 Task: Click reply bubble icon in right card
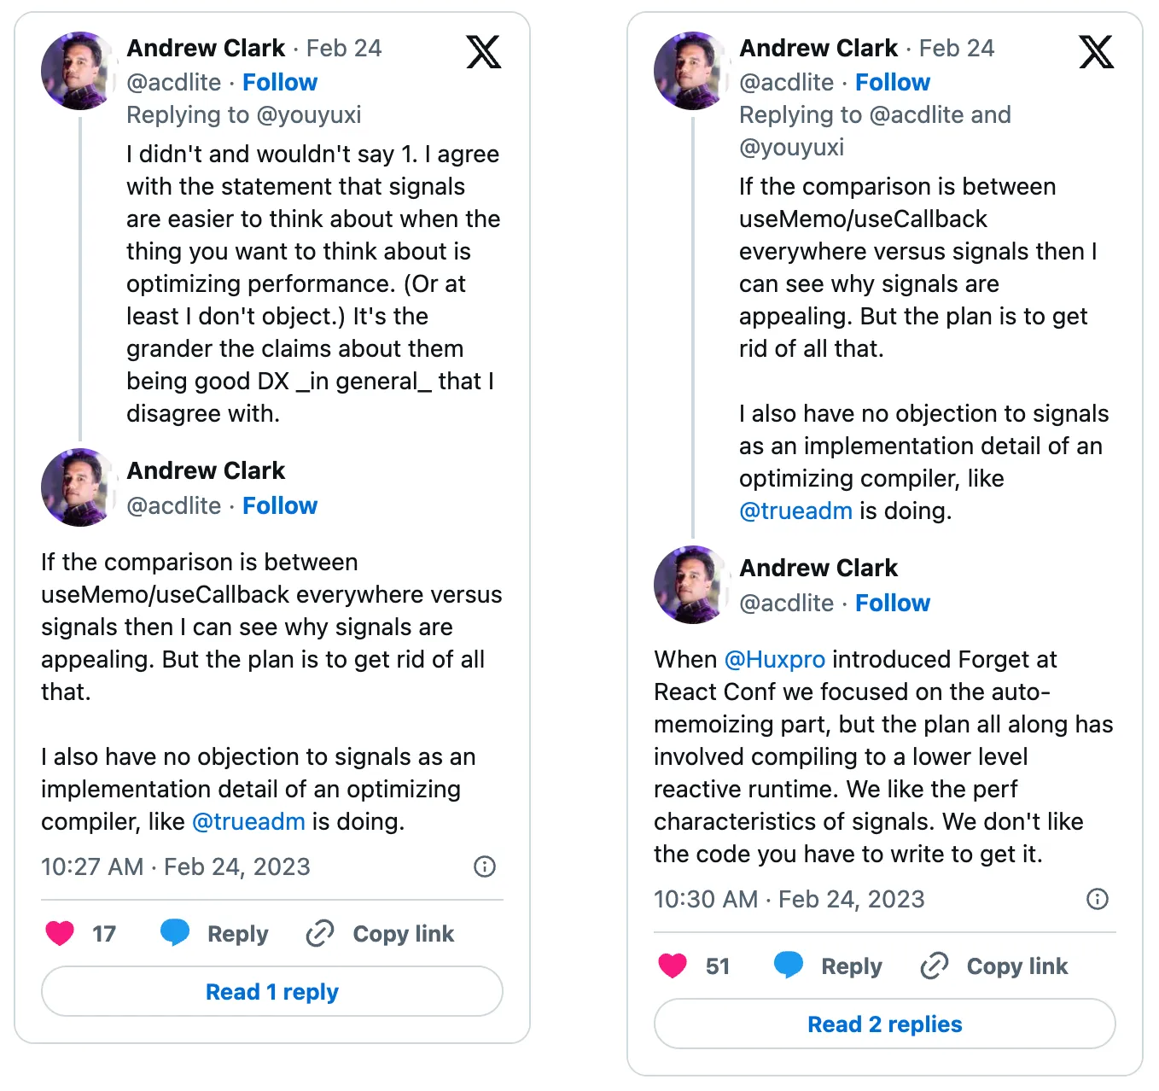788,965
